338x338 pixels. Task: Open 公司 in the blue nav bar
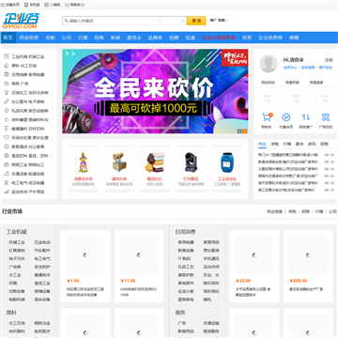pyautogui.click(x=67, y=38)
